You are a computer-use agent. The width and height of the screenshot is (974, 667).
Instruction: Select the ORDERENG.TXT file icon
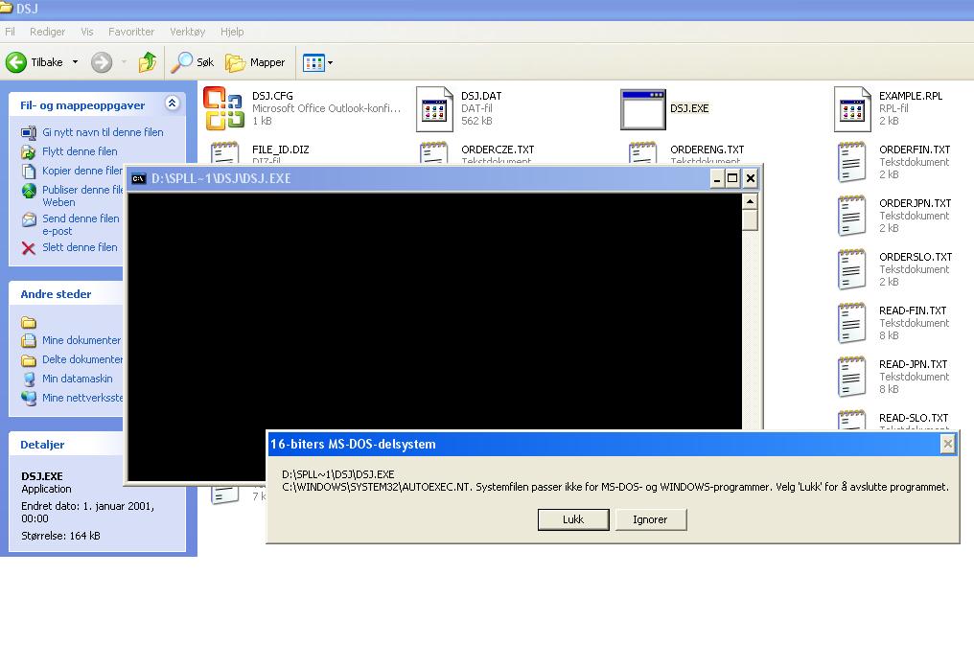(x=643, y=152)
